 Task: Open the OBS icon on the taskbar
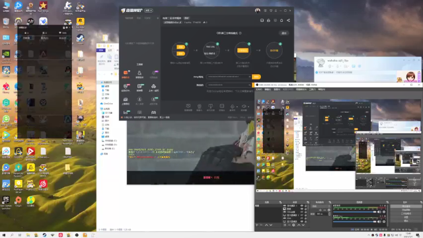pyautogui.click(x=77, y=235)
